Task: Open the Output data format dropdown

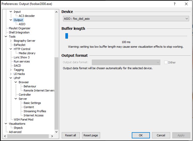Action: [x=126, y=62]
